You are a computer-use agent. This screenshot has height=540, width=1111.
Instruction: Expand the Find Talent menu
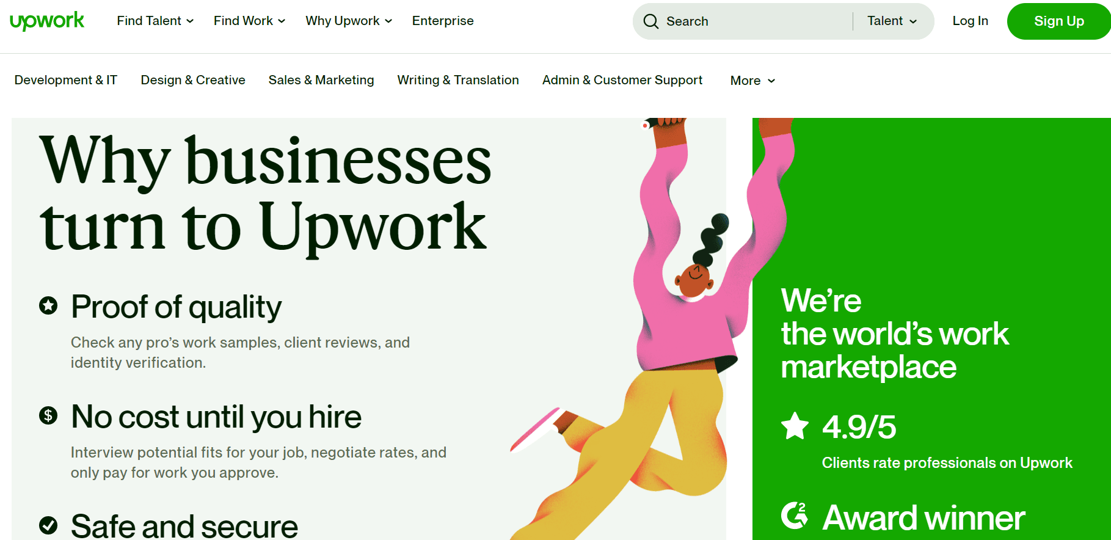click(x=155, y=21)
